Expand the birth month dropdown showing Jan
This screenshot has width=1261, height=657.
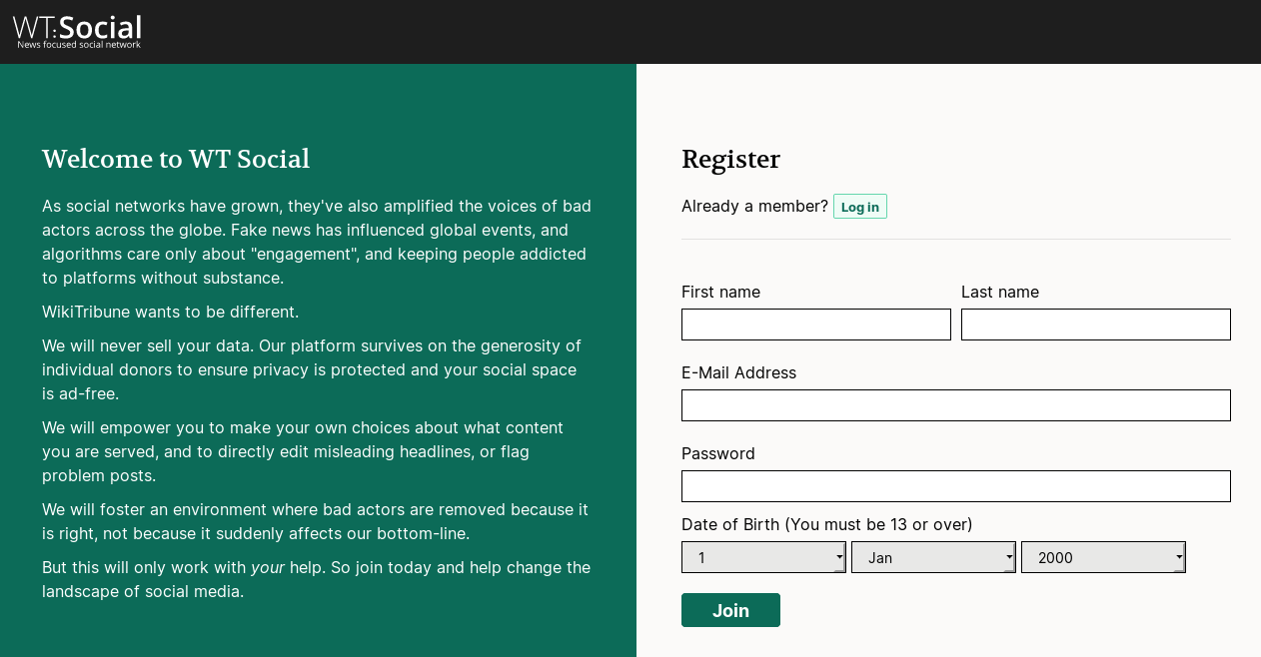click(933, 557)
